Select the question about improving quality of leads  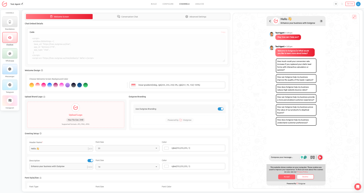pyautogui.click(x=296, y=79)
